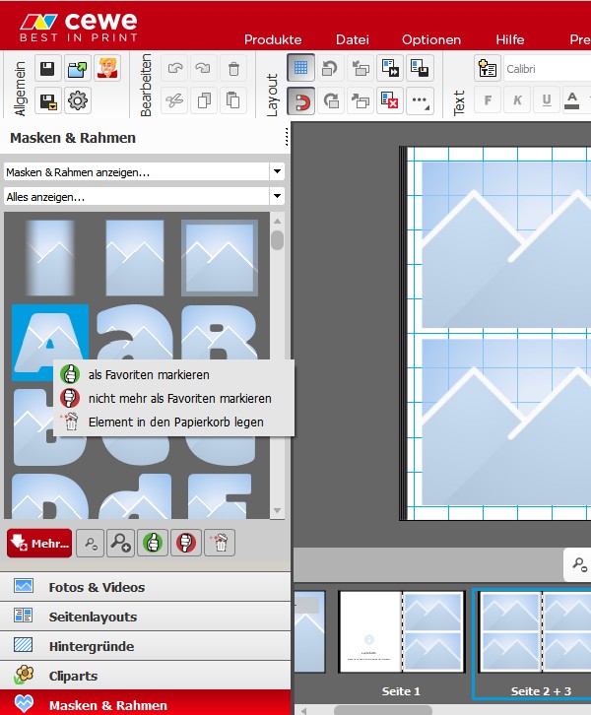Click the assistant avatar icon
The image size is (591, 715).
107,69
